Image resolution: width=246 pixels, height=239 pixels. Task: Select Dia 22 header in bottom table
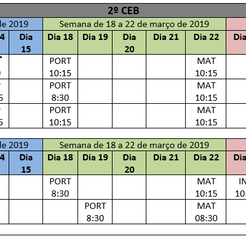[x=206, y=163]
